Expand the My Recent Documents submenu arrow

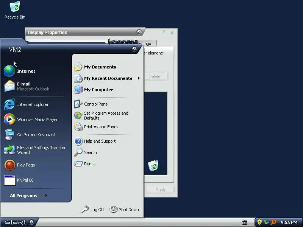pos(139,78)
